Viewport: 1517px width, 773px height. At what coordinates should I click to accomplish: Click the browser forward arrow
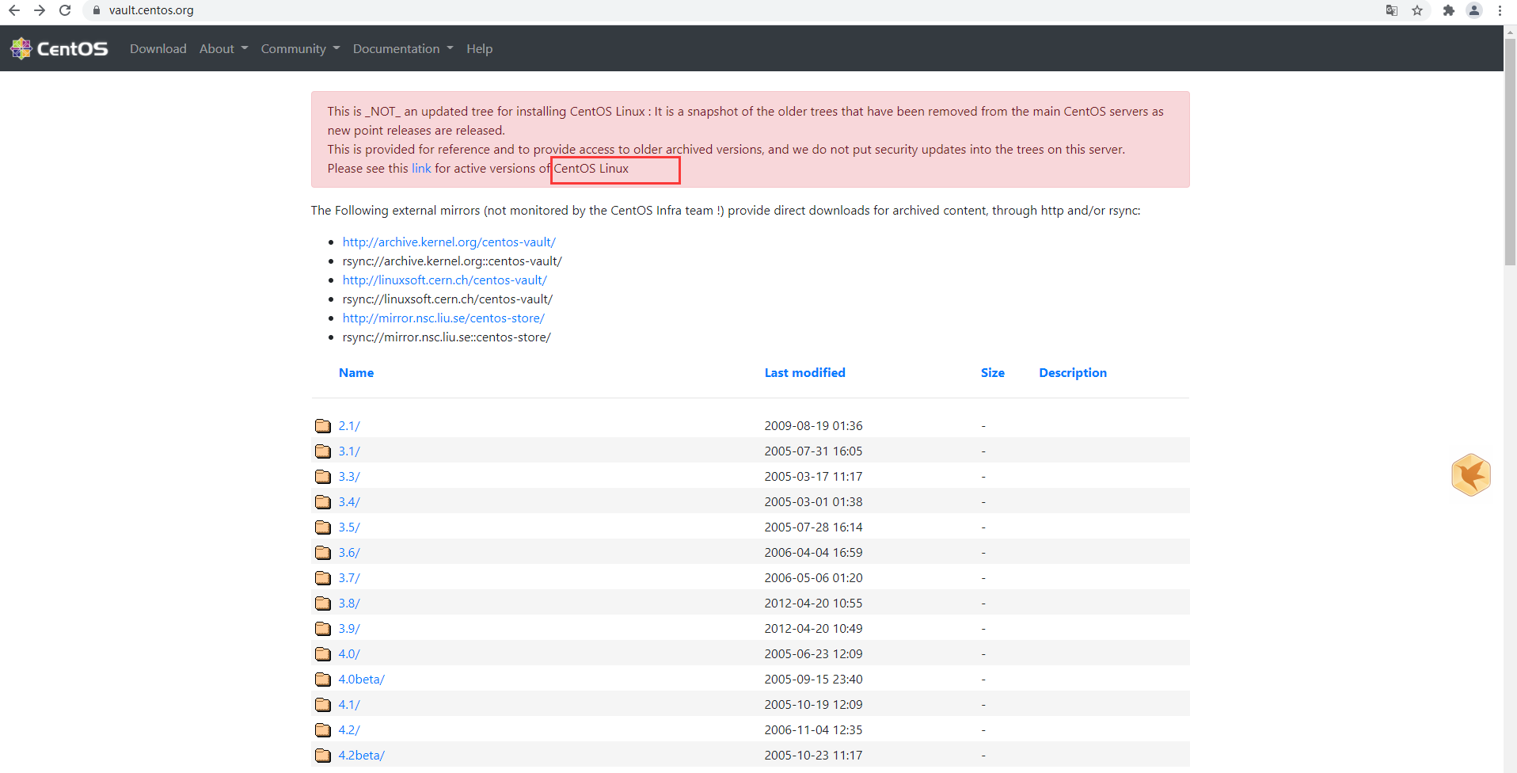pos(40,10)
